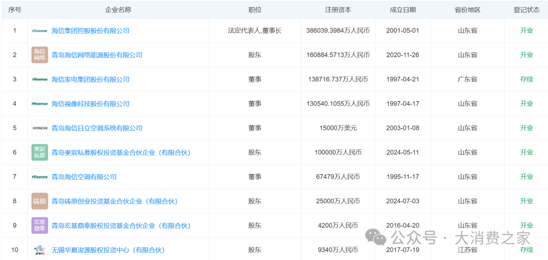
Task: Select the 4200万人民币 capital cell
Action: coord(338,225)
